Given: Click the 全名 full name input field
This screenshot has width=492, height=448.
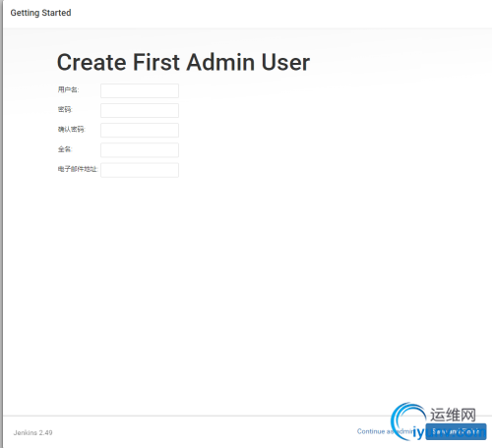Looking at the screenshot, I should click(140, 150).
